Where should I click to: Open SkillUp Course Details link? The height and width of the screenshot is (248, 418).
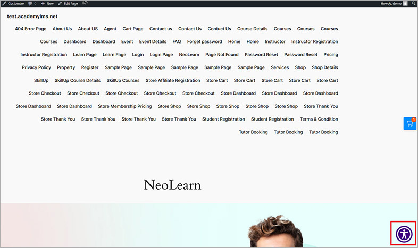78,80
